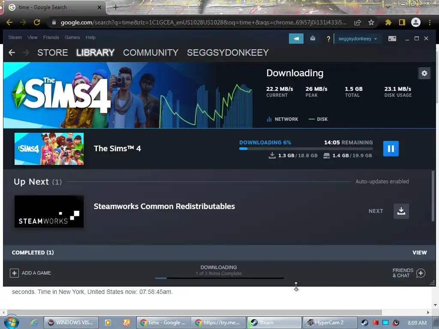The width and height of the screenshot is (439, 329).
Task: Toggle Chrome side panel icon
Action: pos(402,22)
